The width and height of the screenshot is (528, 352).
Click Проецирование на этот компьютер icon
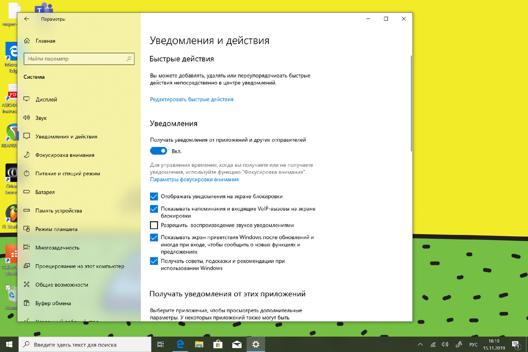[x=26, y=266]
